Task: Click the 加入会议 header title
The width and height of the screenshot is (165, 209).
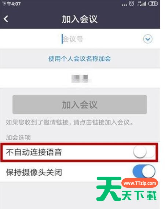Action: click(80, 19)
